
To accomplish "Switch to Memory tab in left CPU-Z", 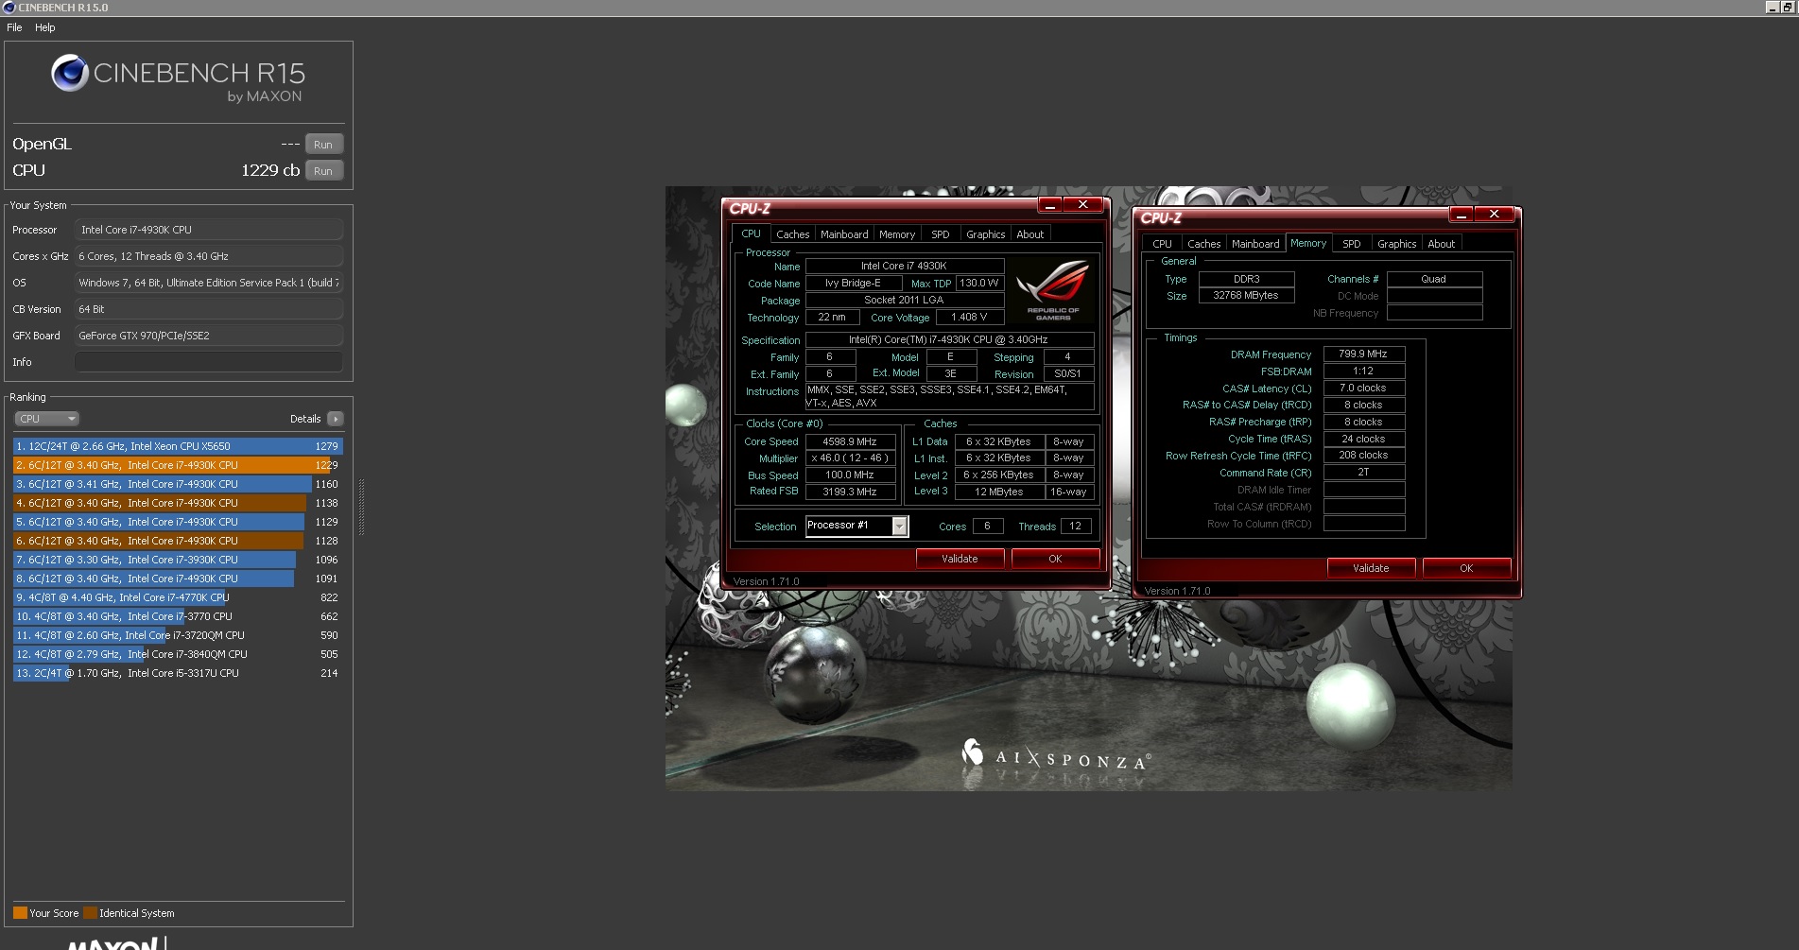I will (x=896, y=234).
